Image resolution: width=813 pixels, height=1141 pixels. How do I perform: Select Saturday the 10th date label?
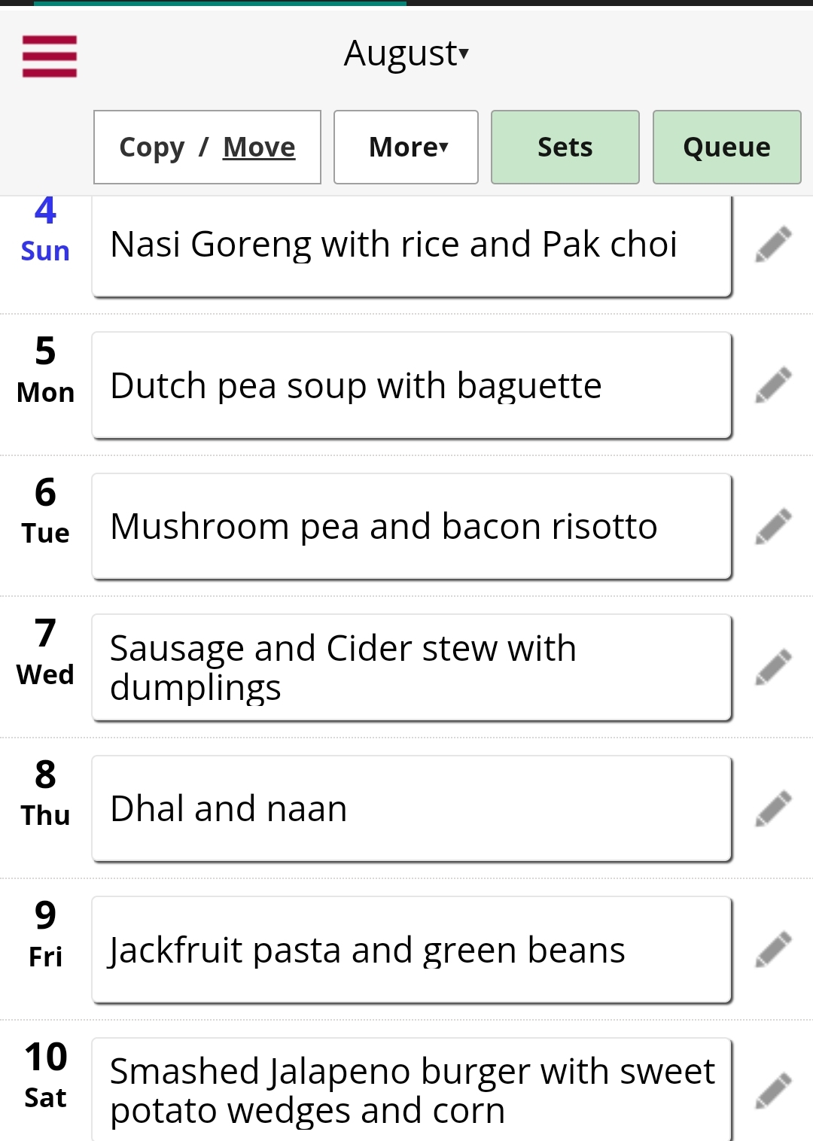pyautogui.click(x=45, y=1075)
